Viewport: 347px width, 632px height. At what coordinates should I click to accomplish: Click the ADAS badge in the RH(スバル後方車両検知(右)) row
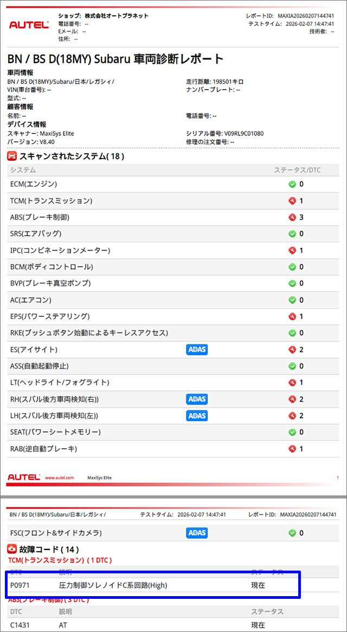click(x=197, y=399)
